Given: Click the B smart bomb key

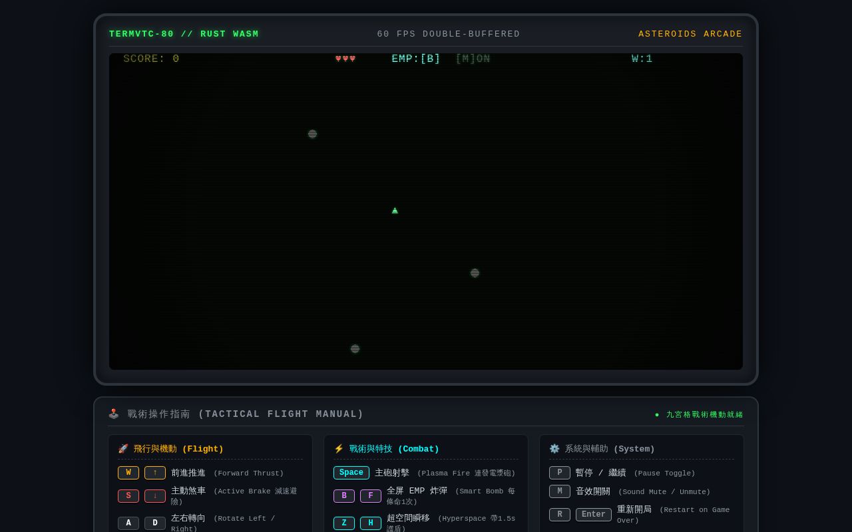Looking at the screenshot, I should 344,496.
